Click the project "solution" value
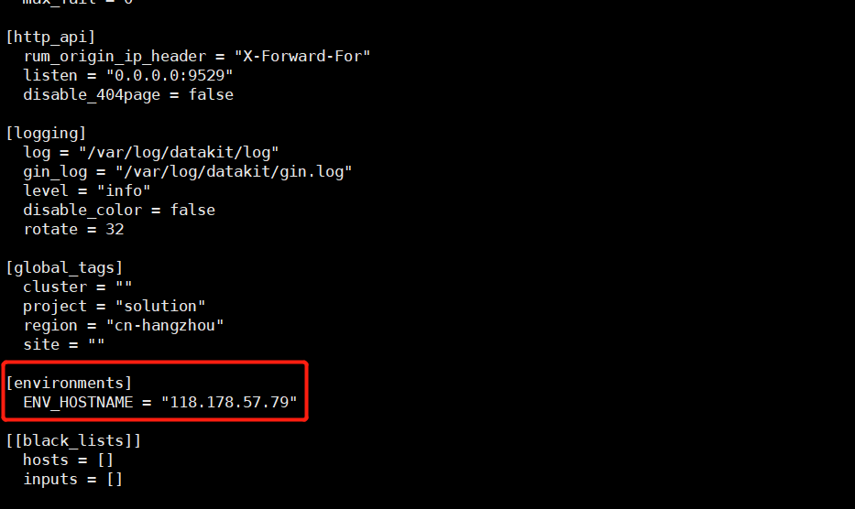The image size is (855, 509). pyautogui.click(x=160, y=307)
